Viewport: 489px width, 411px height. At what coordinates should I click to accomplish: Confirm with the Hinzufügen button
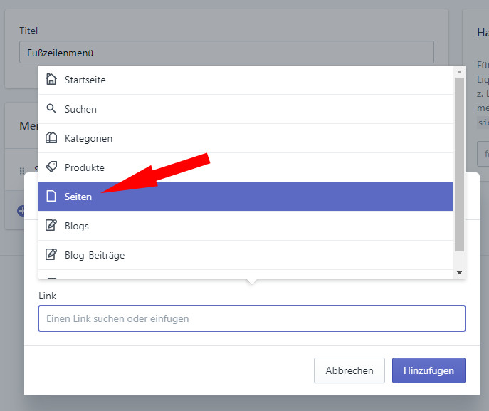(x=428, y=370)
